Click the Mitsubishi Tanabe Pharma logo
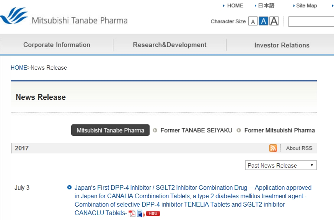 [x=64, y=17]
